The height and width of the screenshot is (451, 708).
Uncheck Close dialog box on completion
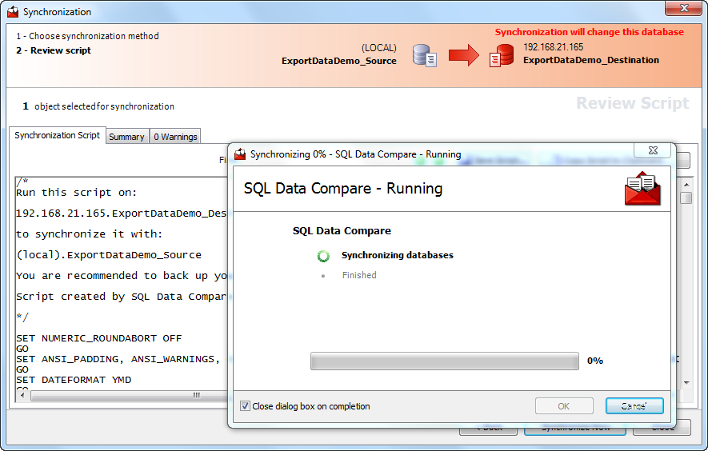click(x=246, y=406)
